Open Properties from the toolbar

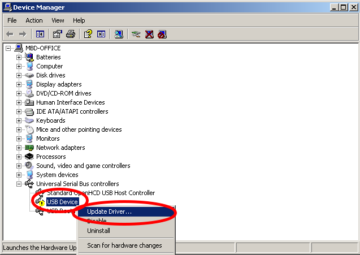point(58,34)
